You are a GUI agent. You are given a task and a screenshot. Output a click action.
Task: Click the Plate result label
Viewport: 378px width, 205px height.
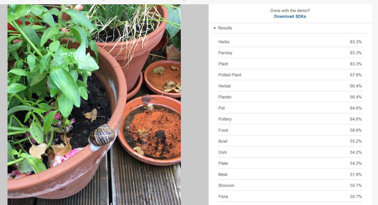[223, 163]
